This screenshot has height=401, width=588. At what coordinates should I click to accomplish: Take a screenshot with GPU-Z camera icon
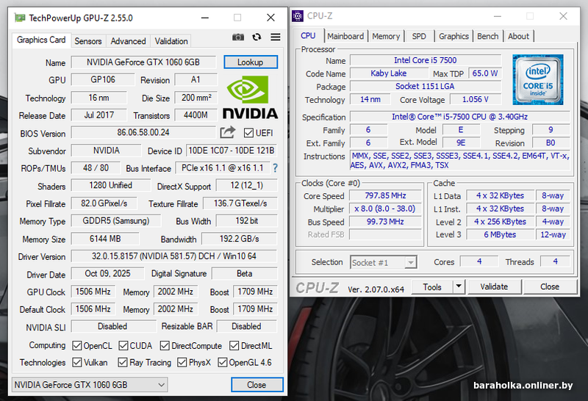237,37
